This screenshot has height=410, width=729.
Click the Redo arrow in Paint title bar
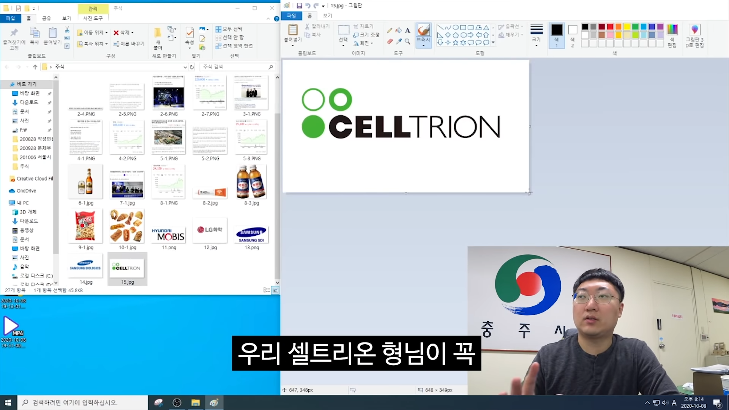tap(316, 6)
